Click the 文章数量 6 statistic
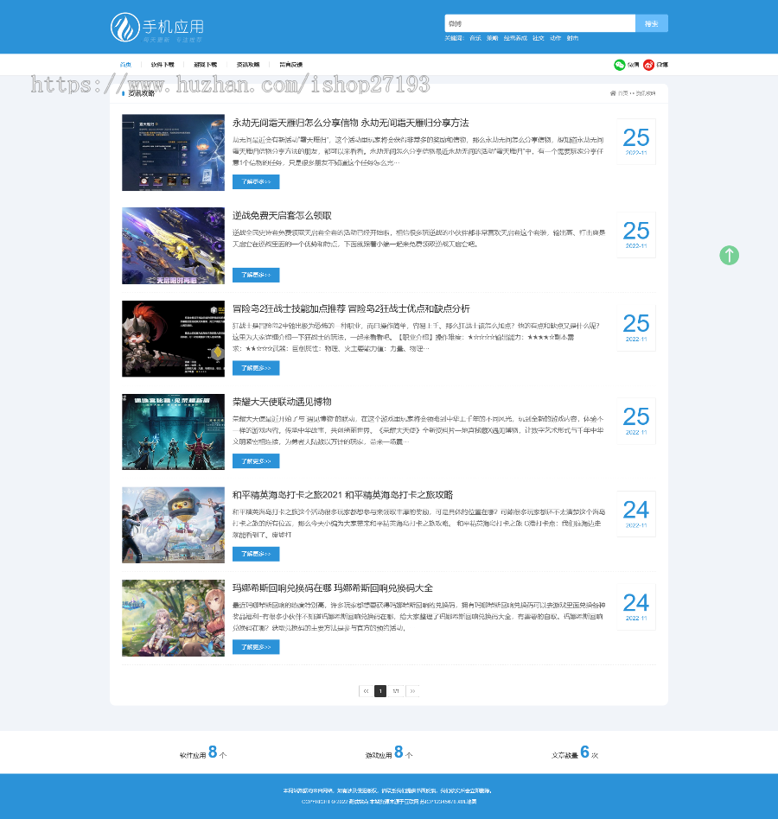Viewport: 778px width, 819px height. point(575,752)
